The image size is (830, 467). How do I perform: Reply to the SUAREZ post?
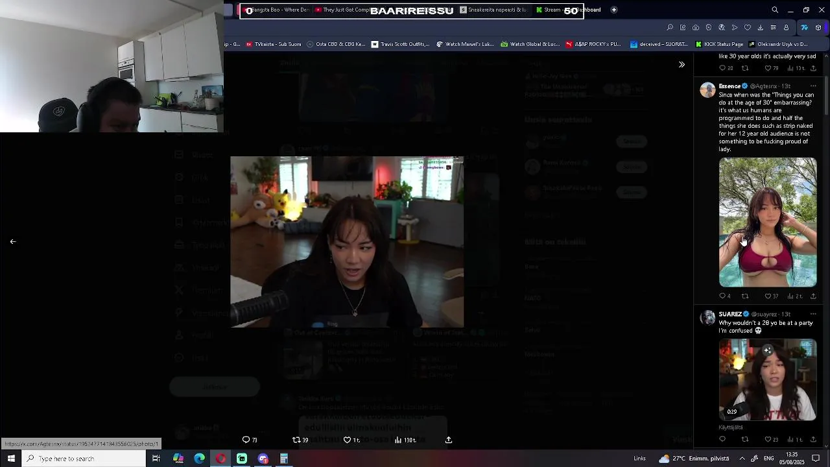coord(722,439)
